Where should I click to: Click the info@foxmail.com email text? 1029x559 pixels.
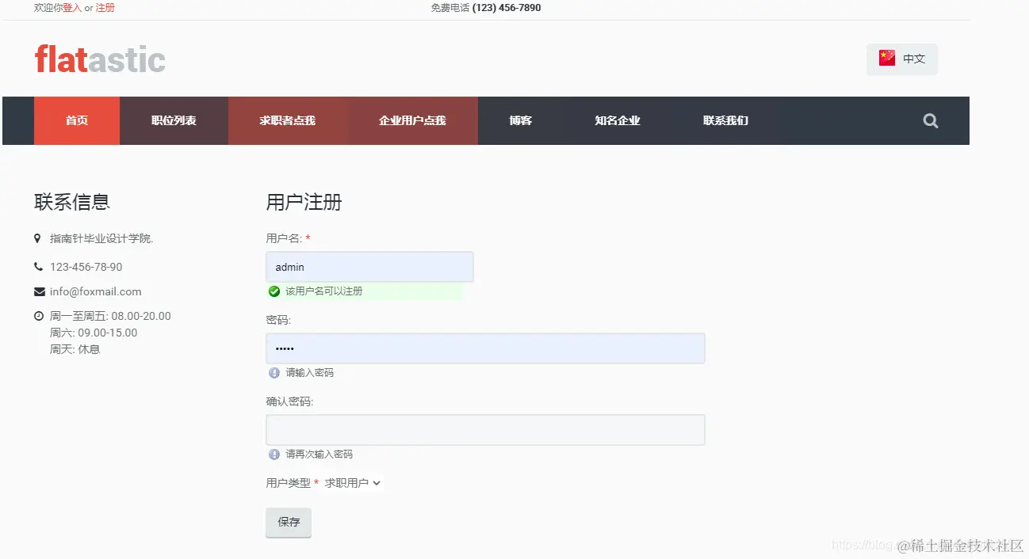pos(96,291)
